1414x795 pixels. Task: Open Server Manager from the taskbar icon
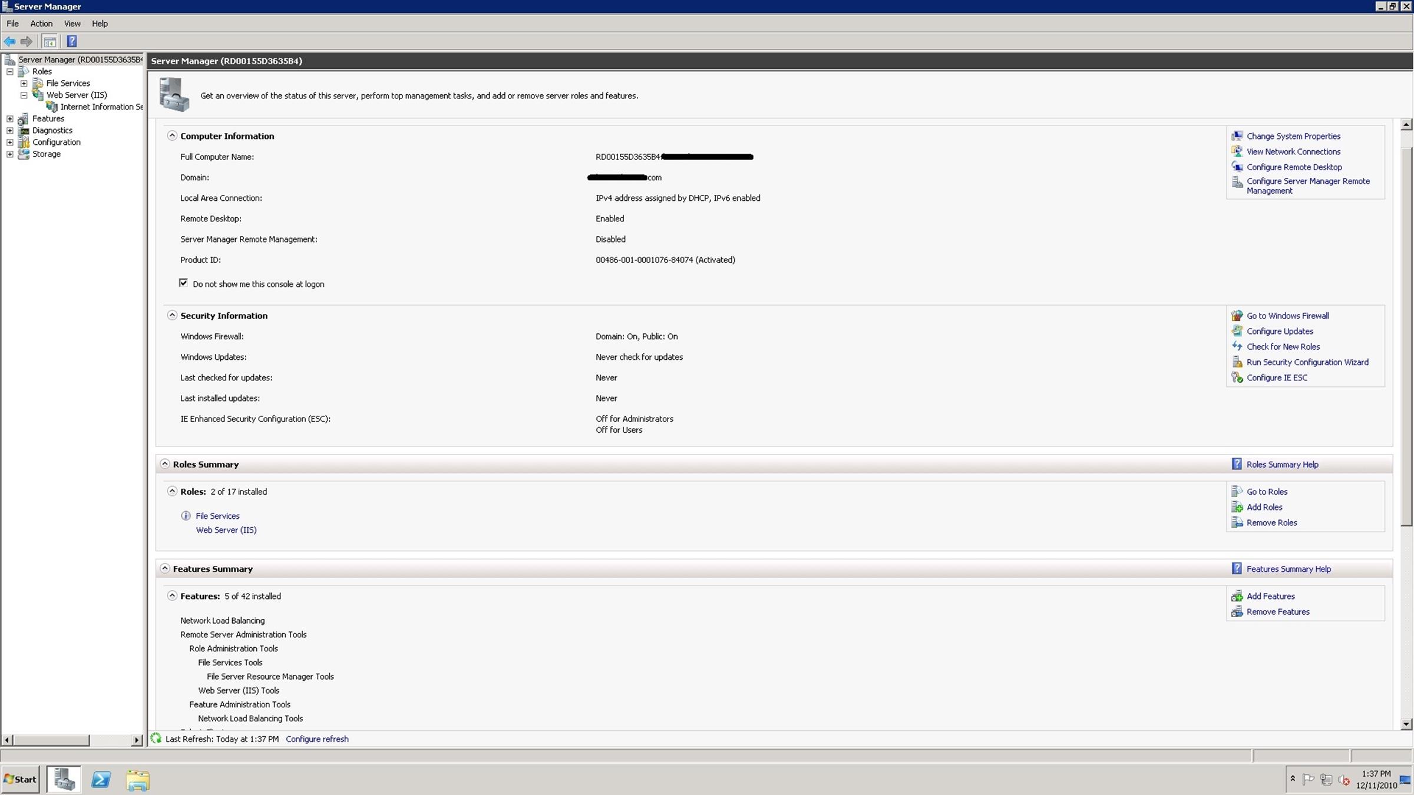point(64,779)
